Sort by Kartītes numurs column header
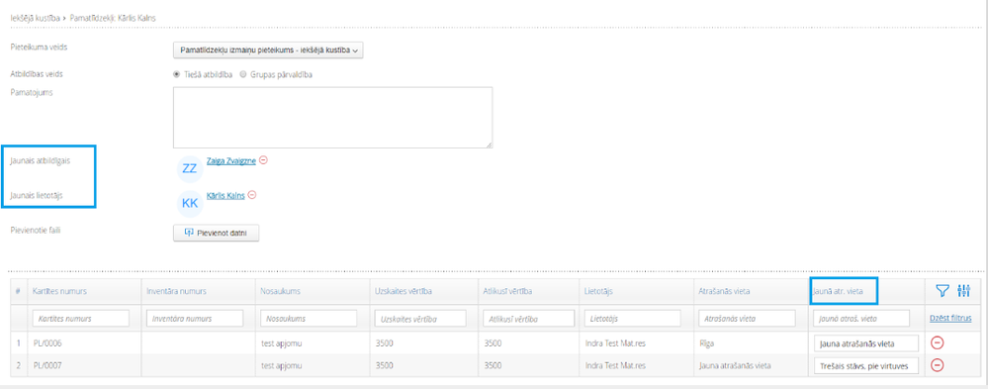Screen dimensions: 988x389 coord(59,291)
